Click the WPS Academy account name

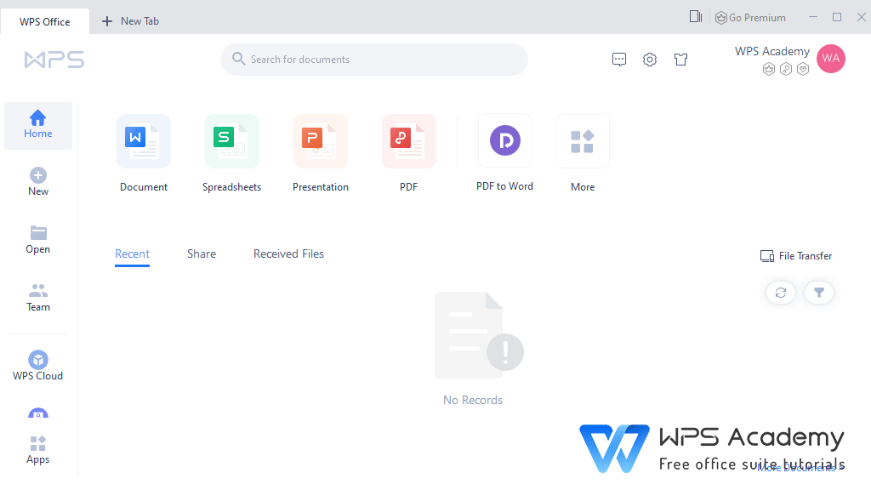[x=772, y=51]
